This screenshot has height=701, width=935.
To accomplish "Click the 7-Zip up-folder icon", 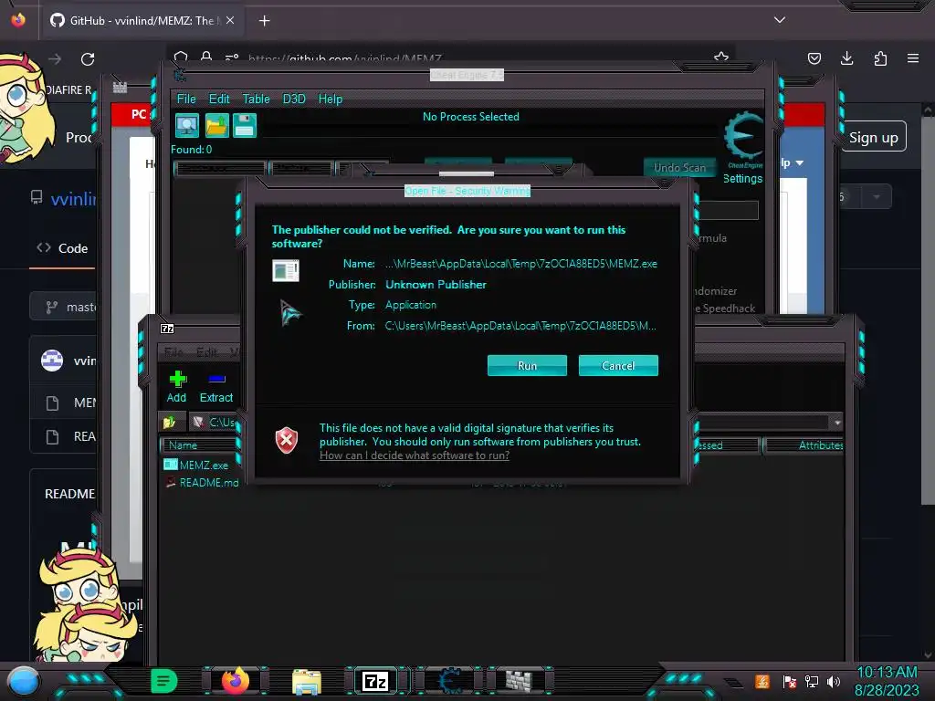I will point(170,422).
